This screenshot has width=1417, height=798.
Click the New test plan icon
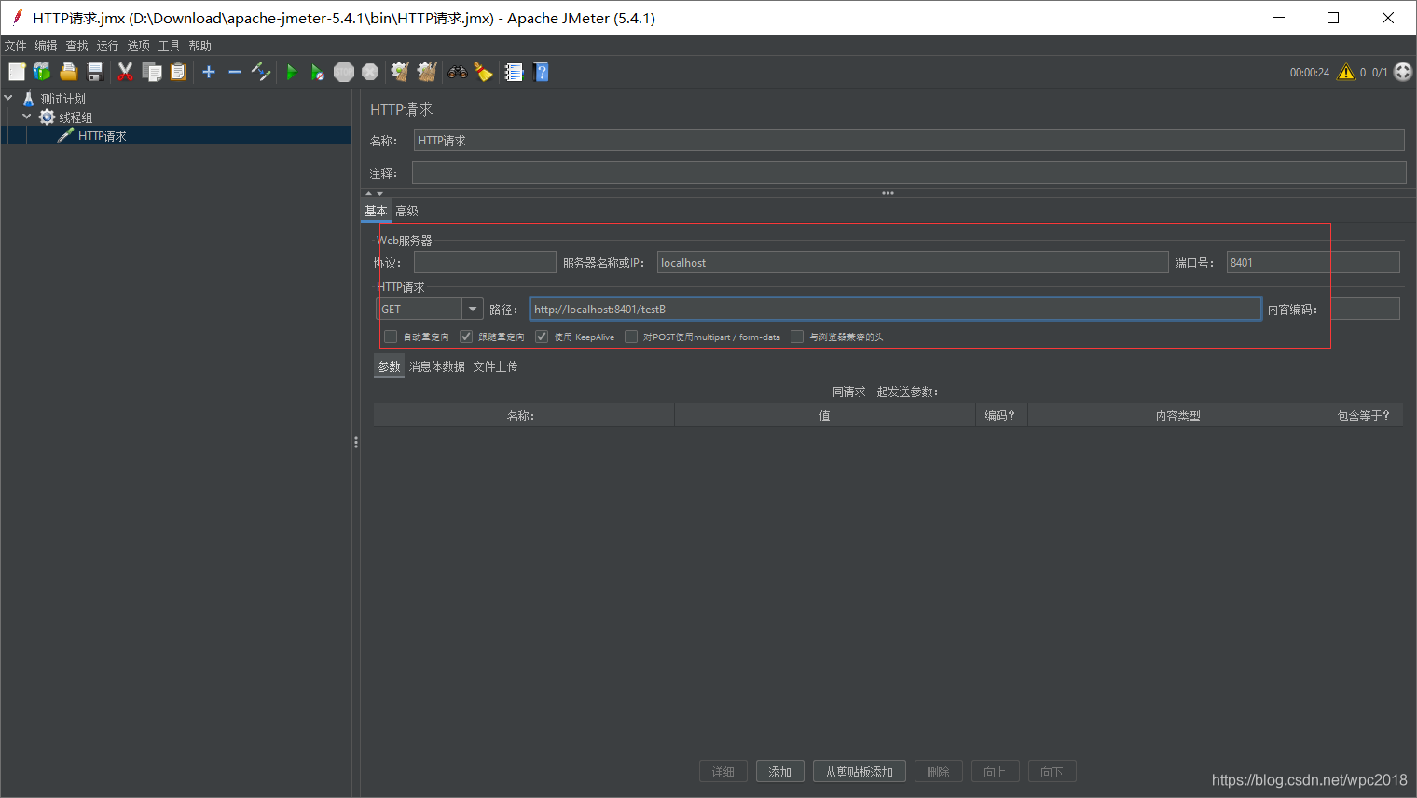[17, 72]
